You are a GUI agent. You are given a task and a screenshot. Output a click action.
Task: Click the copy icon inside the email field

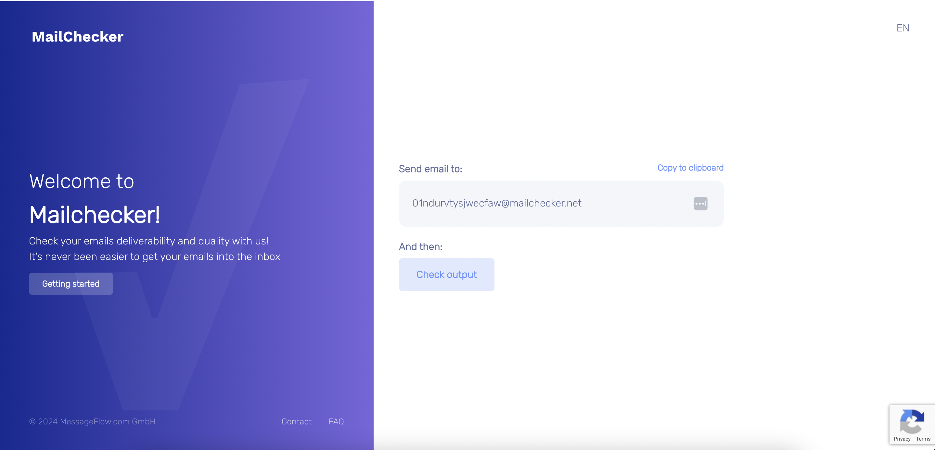(700, 203)
